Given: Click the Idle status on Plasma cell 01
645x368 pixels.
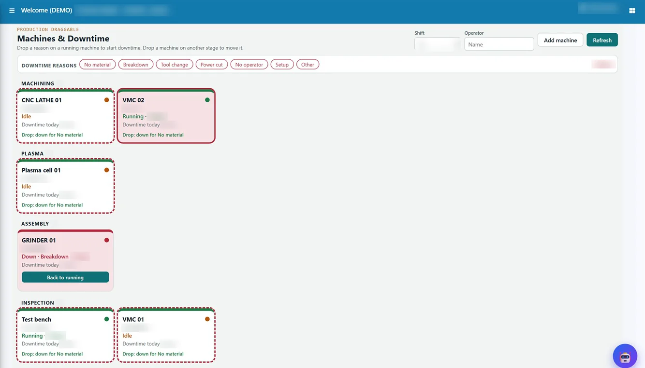Looking at the screenshot, I should coord(26,186).
